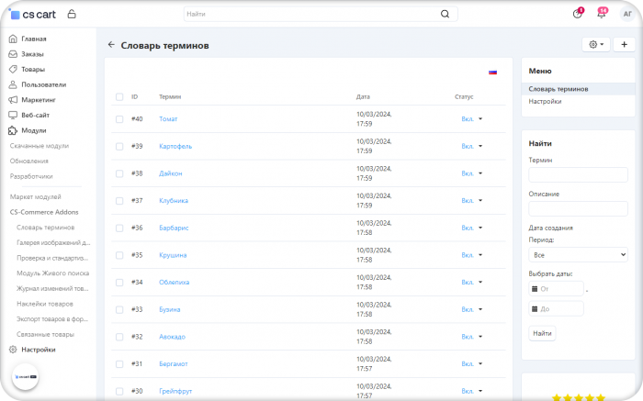Click the round cs-cart badge at bottom left
The width and height of the screenshot is (643, 401).
[x=26, y=377]
